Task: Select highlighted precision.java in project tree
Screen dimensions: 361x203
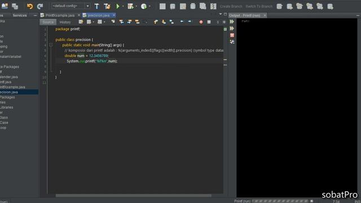Action: [x=19, y=92]
